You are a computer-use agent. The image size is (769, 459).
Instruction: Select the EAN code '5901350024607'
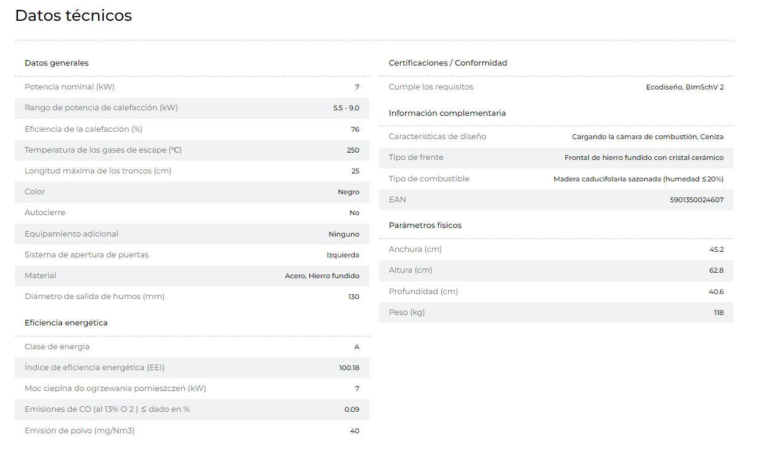pos(697,200)
